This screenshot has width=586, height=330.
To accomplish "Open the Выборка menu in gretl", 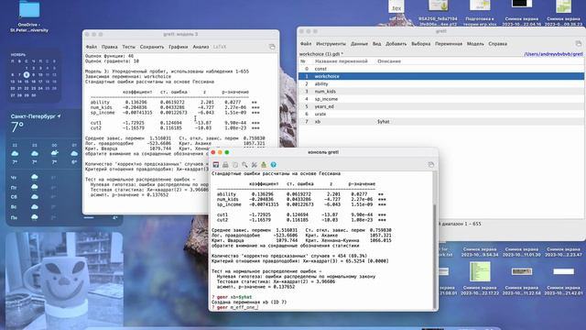I will tap(421, 44).
